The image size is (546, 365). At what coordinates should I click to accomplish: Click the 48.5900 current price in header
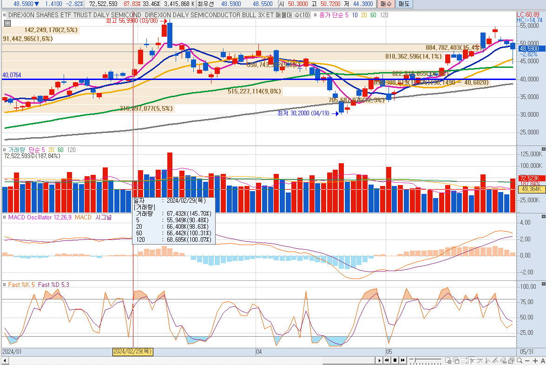[x=23, y=4]
